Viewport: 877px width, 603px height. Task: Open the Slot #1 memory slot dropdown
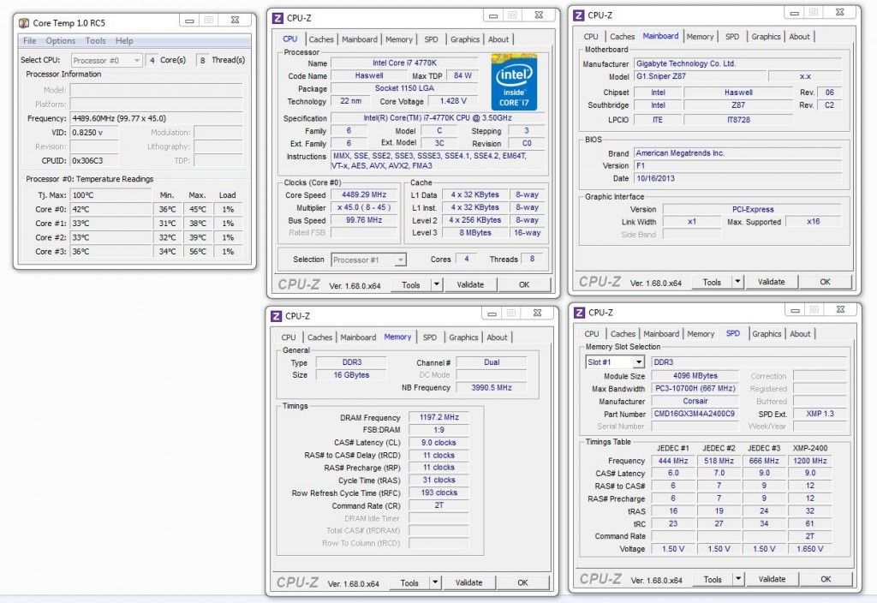[615, 362]
